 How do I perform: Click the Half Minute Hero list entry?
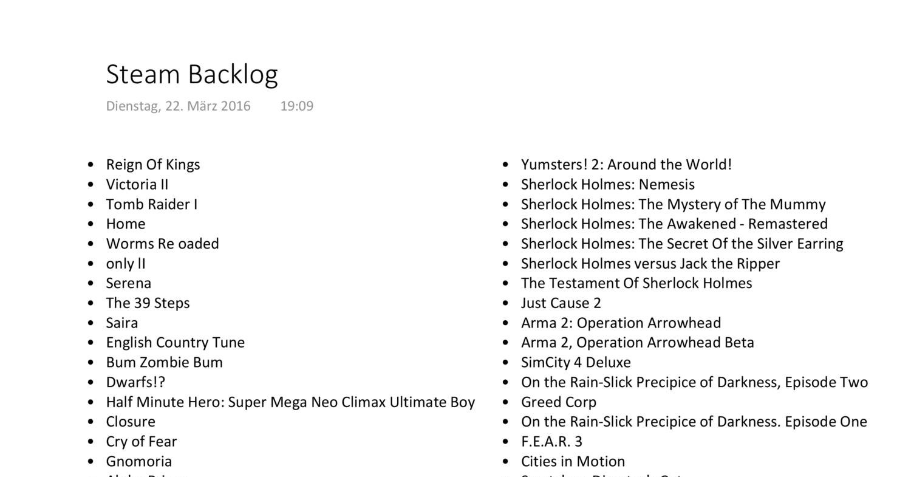pos(290,402)
